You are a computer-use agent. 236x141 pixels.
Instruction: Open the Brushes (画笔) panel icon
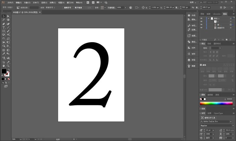tap(189, 66)
